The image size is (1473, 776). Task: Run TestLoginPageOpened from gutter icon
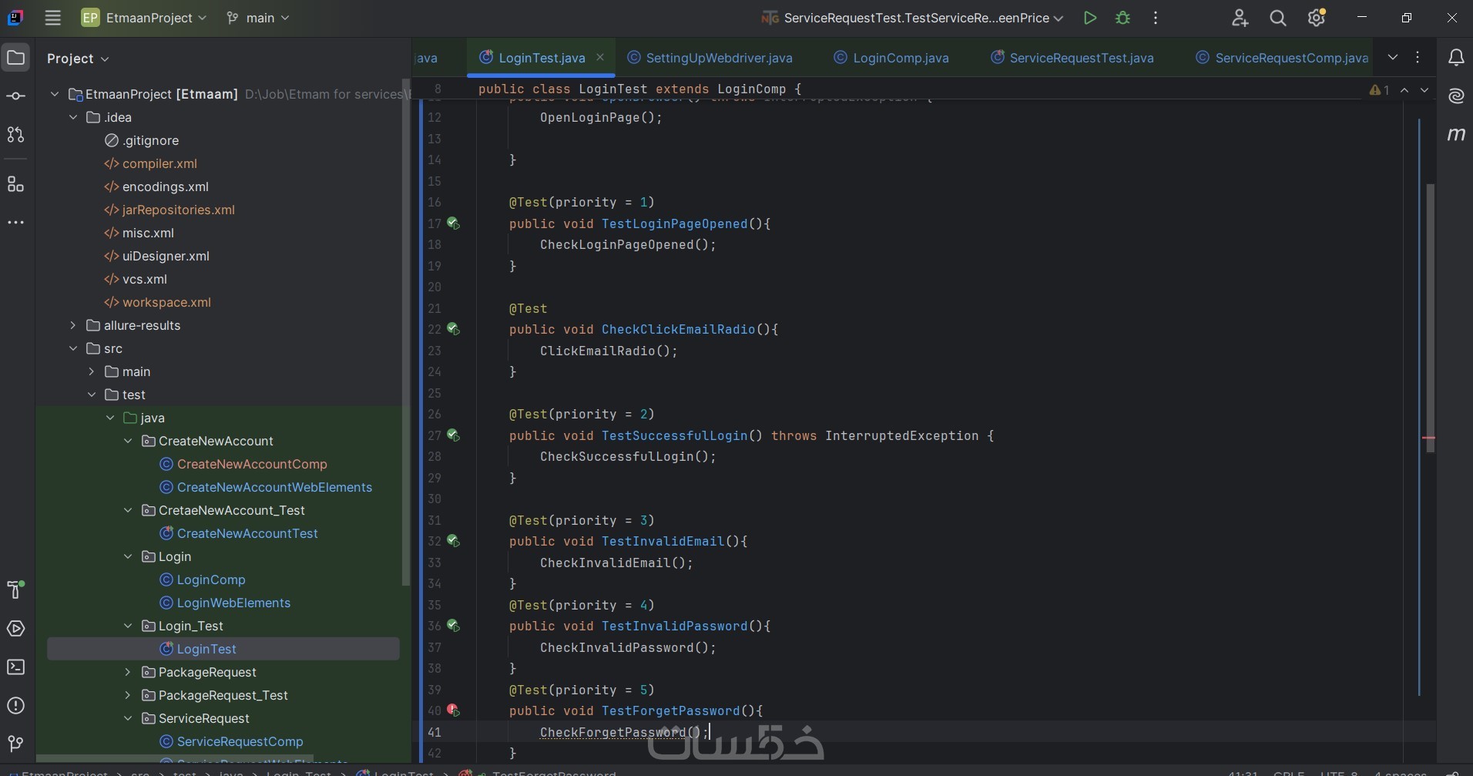pos(453,223)
